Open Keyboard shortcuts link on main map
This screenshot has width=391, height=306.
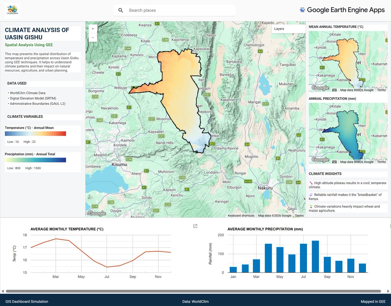(x=241, y=216)
